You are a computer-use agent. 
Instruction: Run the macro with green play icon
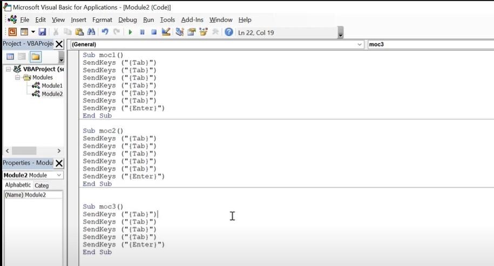tap(130, 32)
